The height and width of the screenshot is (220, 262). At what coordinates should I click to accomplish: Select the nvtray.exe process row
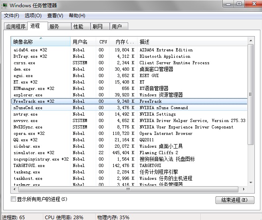click(x=129, y=114)
